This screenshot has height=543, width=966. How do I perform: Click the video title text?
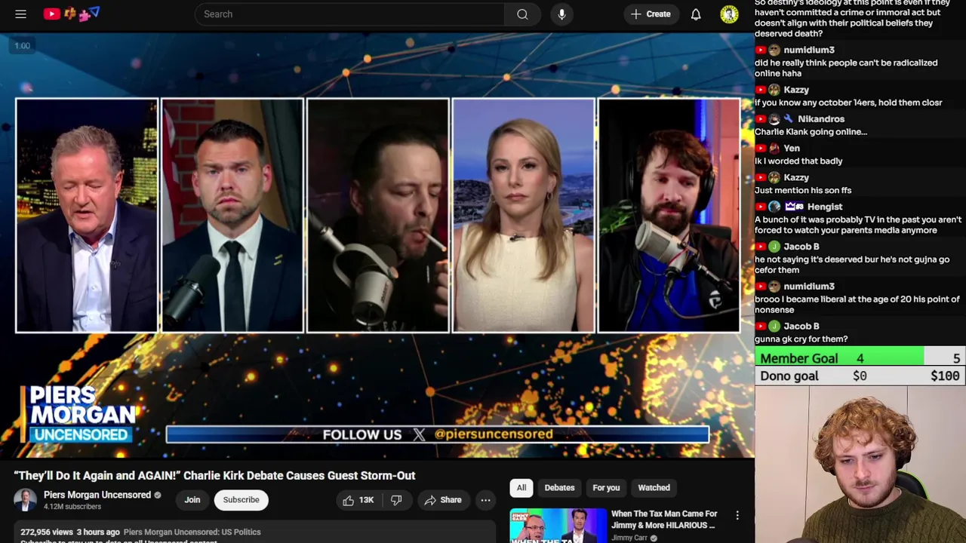(x=214, y=476)
